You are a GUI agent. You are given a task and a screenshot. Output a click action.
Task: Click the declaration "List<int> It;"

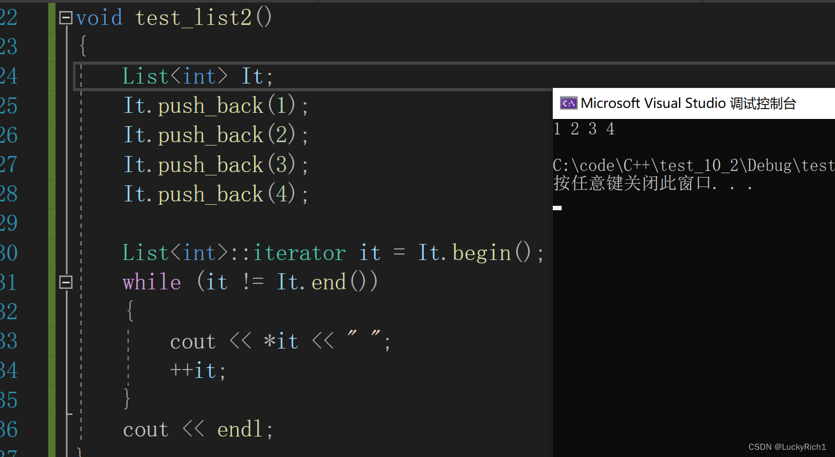point(198,76)
